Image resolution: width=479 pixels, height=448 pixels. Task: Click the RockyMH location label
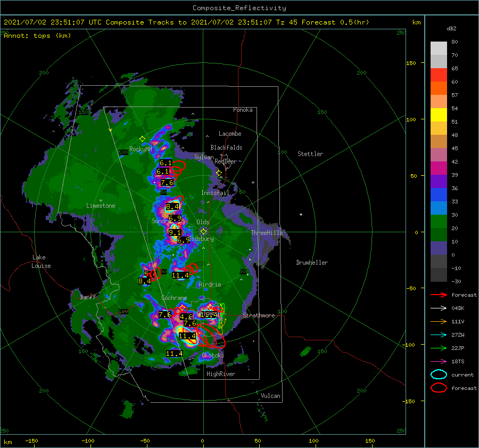point(141,149)
